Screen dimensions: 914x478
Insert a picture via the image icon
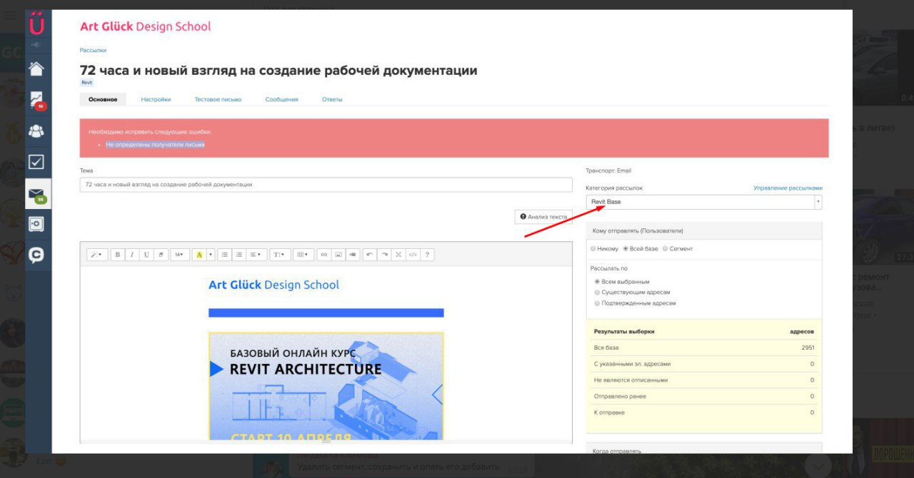338,255
